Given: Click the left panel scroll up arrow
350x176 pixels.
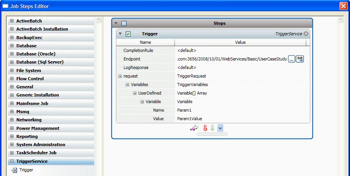Looking at the screenshot, I should 99,20.
